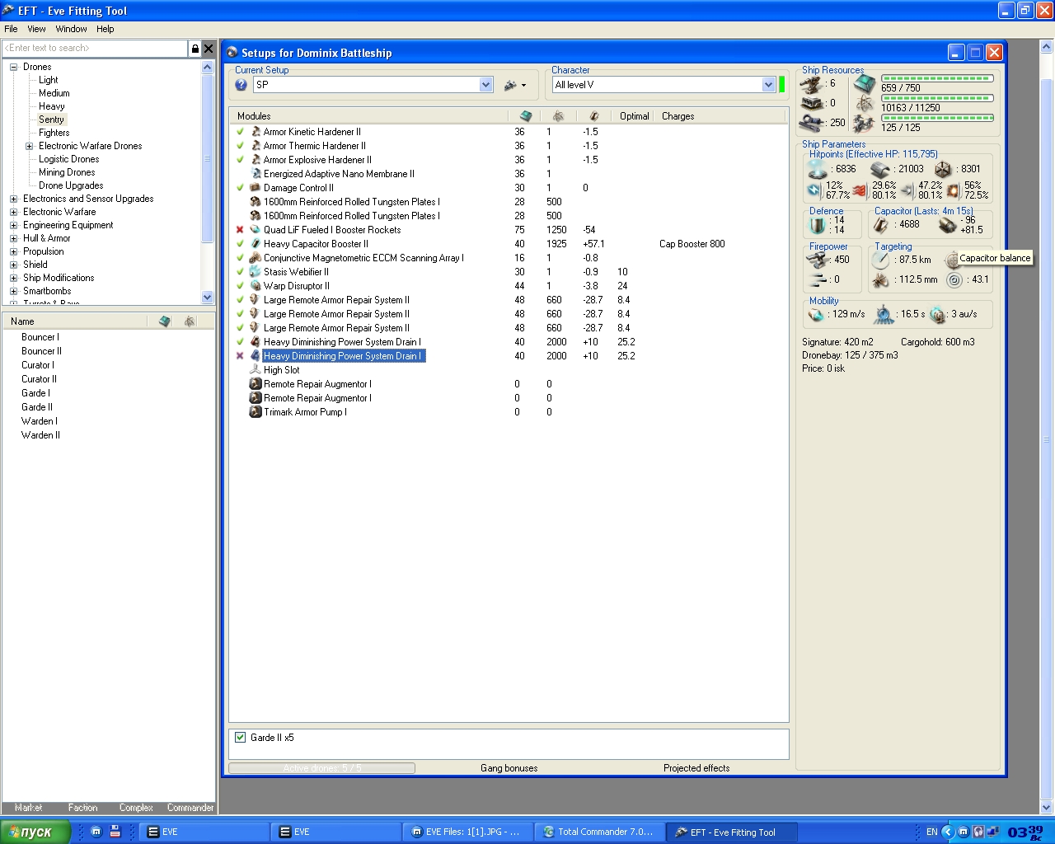Click the active drones 5 / 5 progress bar

pos(321,768)
